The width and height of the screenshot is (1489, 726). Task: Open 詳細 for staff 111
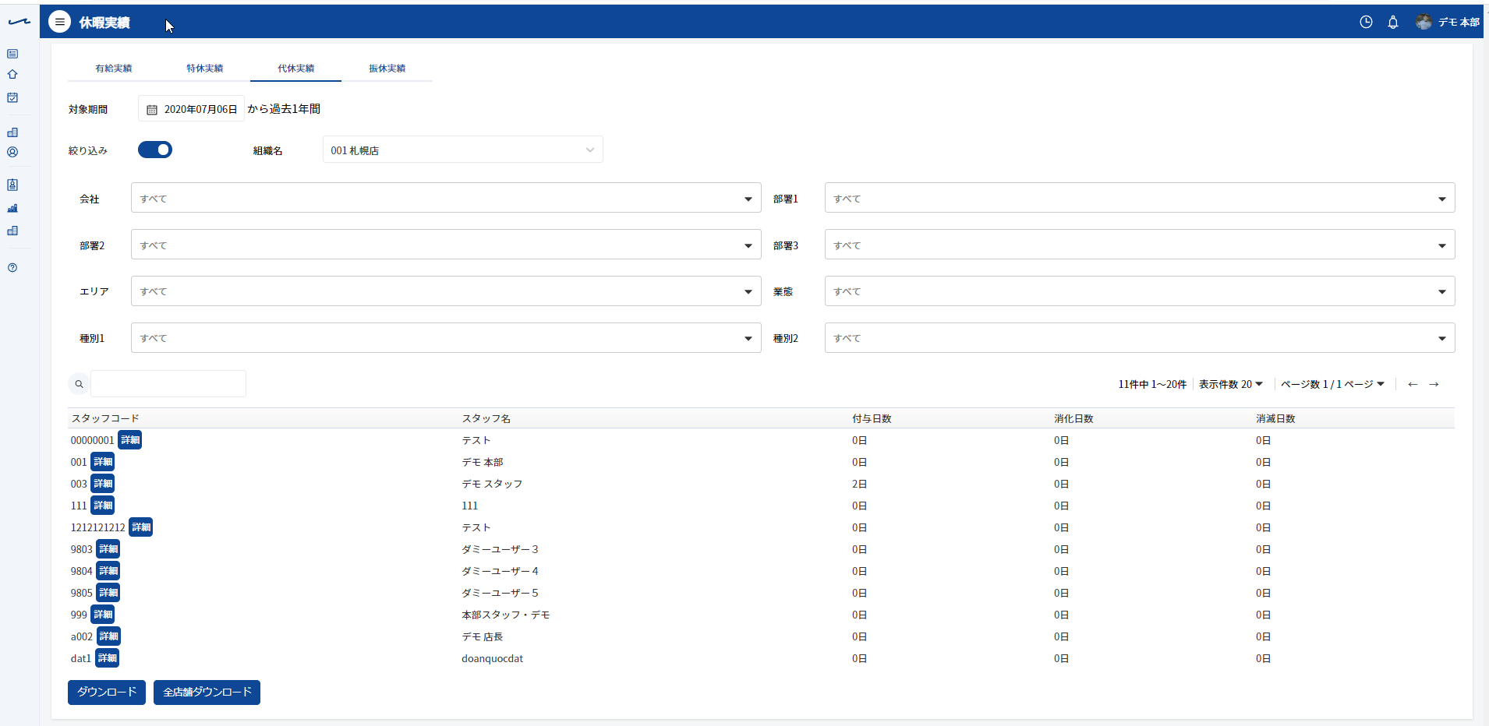coord(103,506)
